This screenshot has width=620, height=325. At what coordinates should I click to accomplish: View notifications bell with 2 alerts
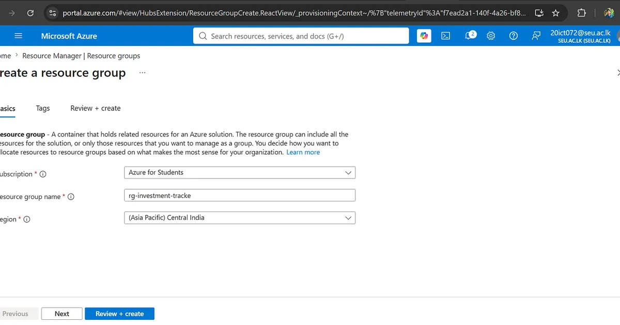pos(470,36)
